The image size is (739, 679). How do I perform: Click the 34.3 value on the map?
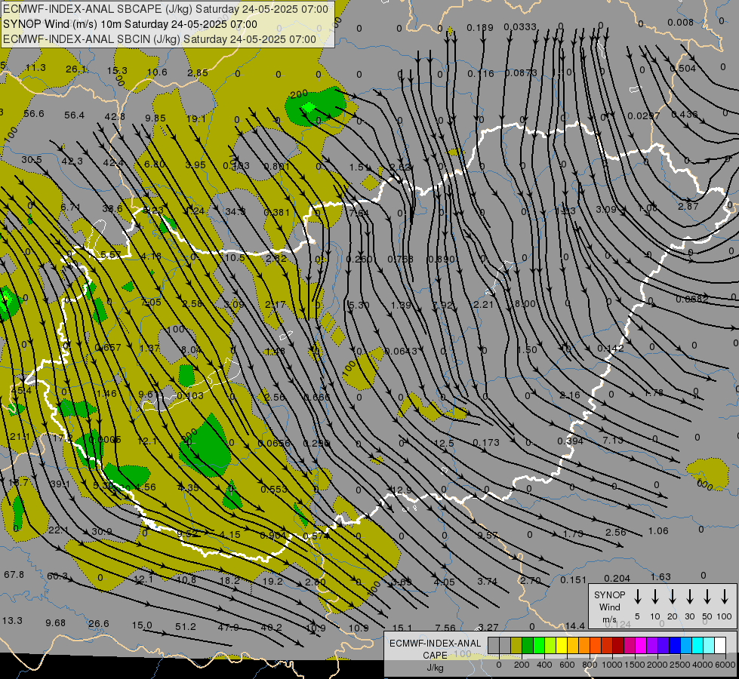coord(235,211)
